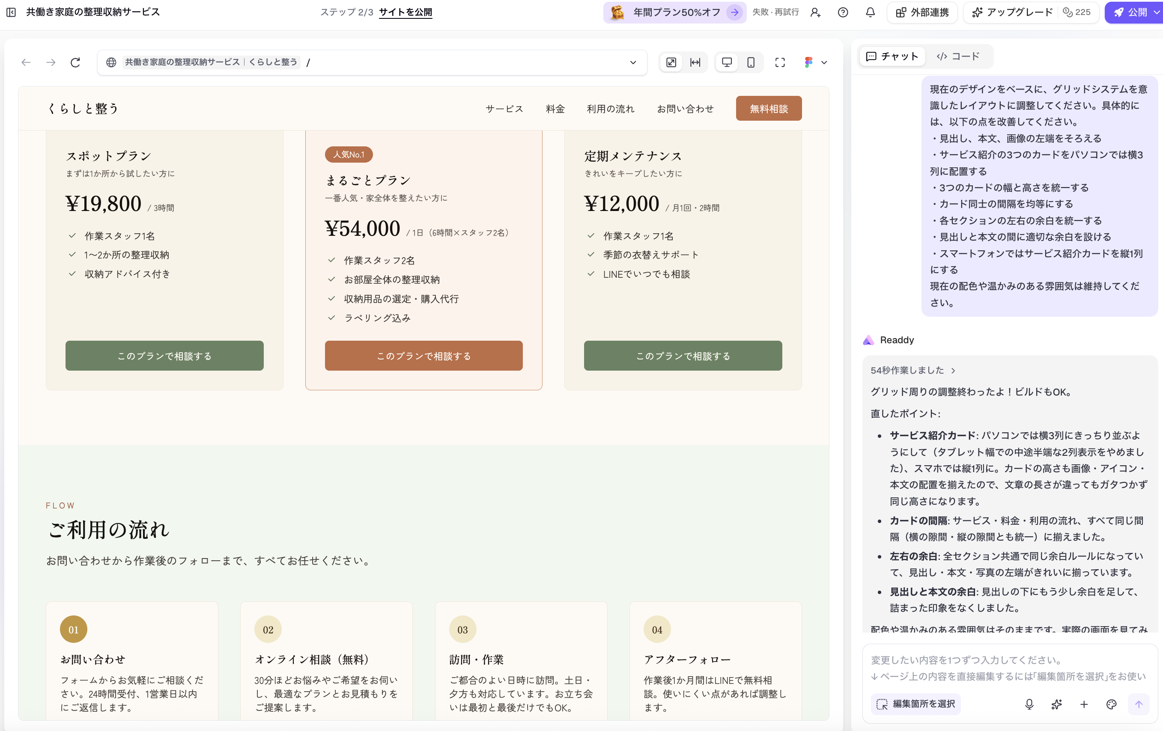Image resolution: width=1163 pixels, height=731 pixels.
Task: Open preview in new window icon
Action: [671, 62]
